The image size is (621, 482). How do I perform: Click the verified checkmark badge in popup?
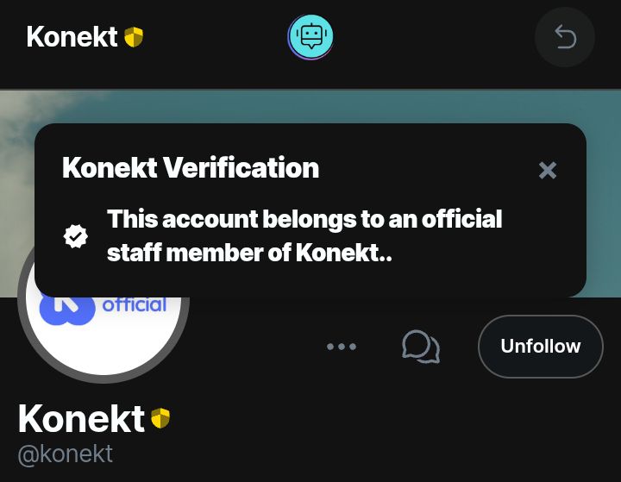coord(76,236)
